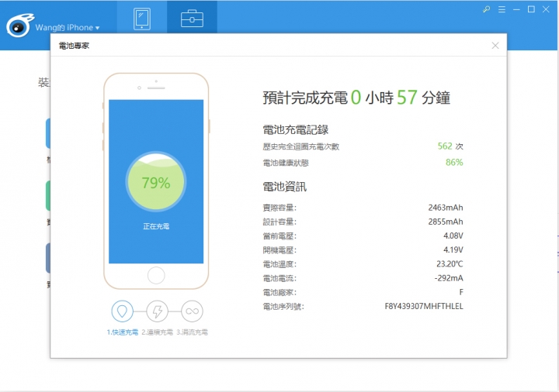The image size is (559, 392).
Task: Click the key icon in title bar
Action: pyautogui.click(x=486, y=9)
